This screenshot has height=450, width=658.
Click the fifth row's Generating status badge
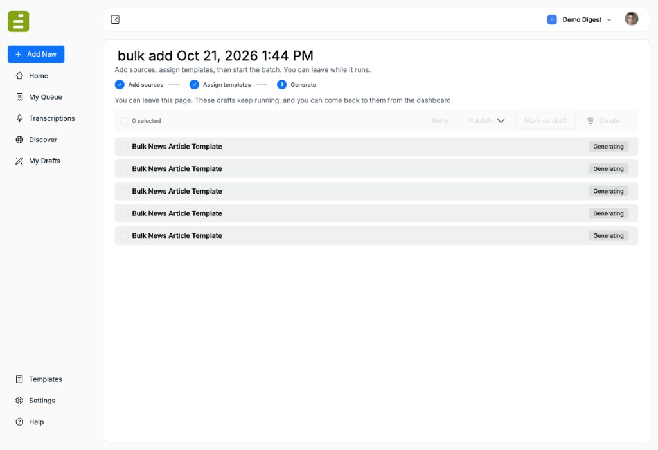(608, 235)
